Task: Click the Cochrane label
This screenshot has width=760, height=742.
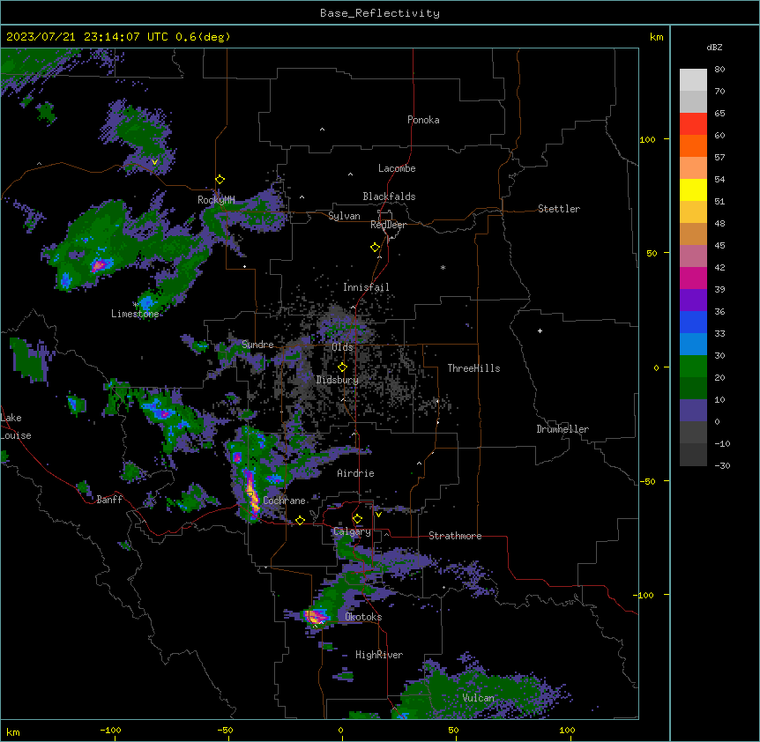Action: [x=284, y=501]
